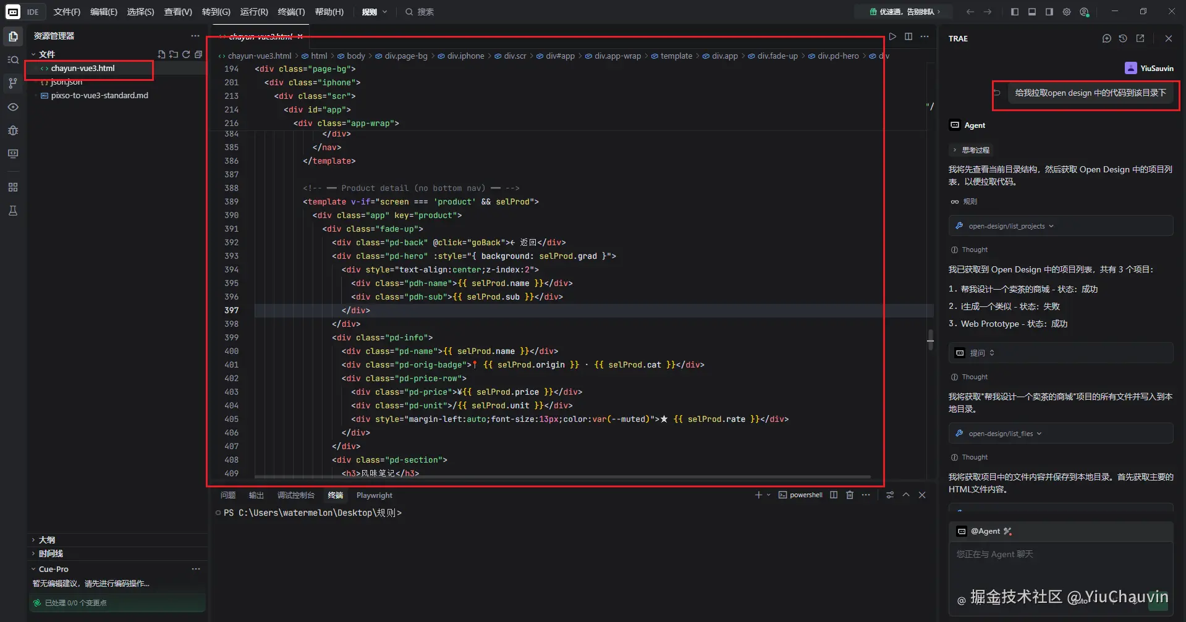This screenshot has width=1186, height=622.
Task: Expand the 思考过程 thinking process
Action: click(x=971, y=150)
